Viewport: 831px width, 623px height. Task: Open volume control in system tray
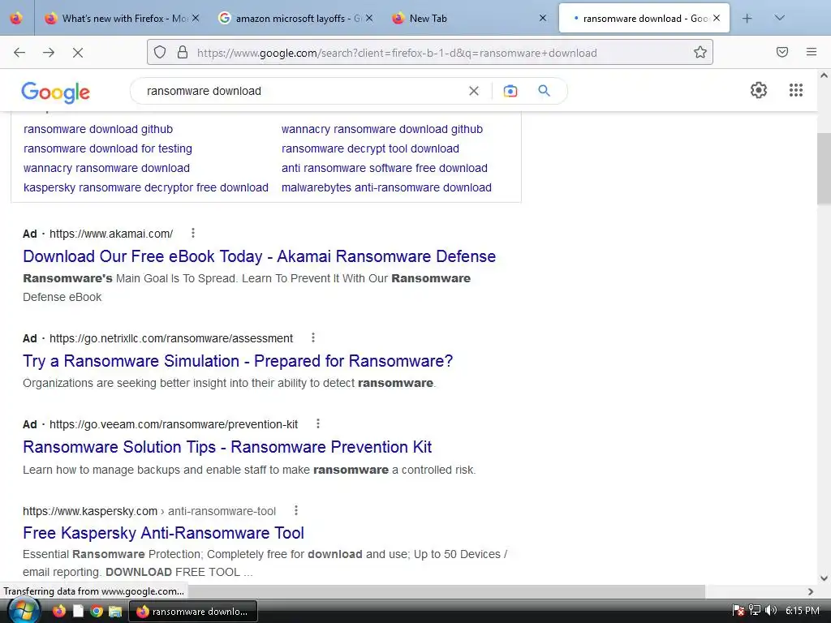771,611
